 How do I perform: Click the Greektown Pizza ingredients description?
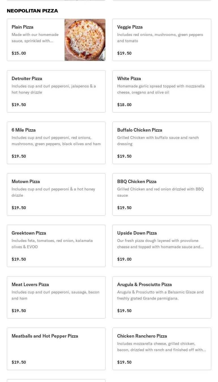click(x=52, y=244)
